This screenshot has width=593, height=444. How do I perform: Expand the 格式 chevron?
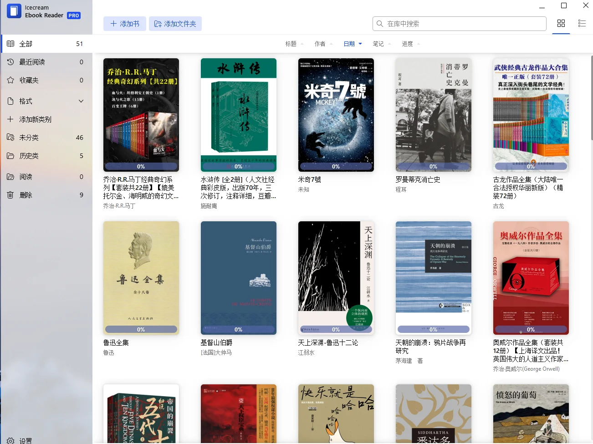[81, 101]
